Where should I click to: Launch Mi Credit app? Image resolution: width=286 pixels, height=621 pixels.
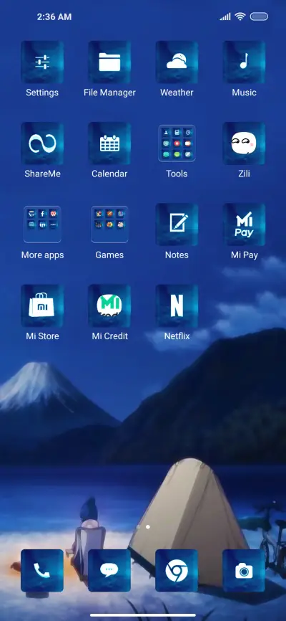point(109,305)
